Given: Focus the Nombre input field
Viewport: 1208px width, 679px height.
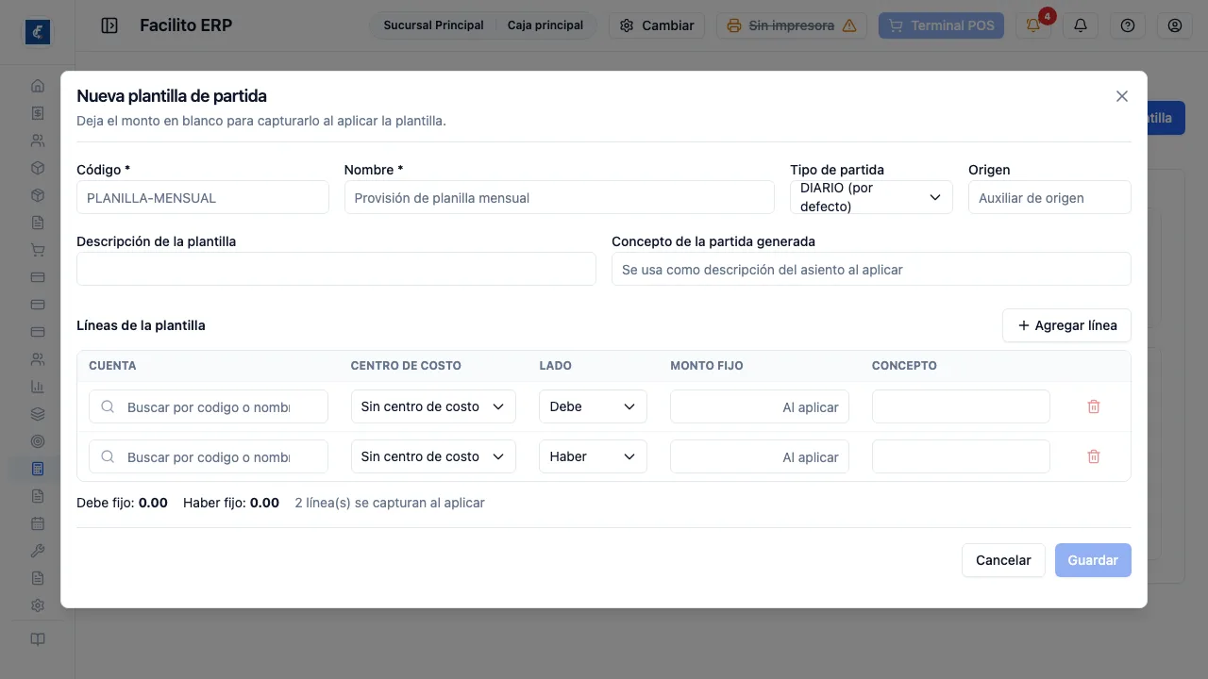Looking at the screenshot, I should click(560, 198).
